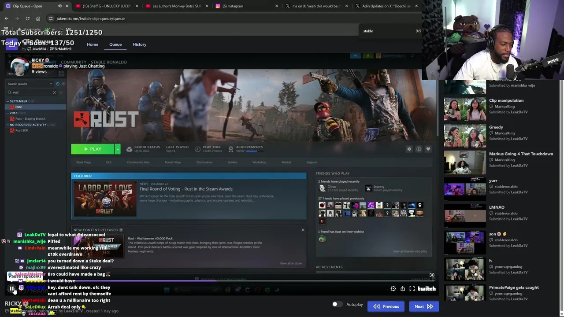Viewport: 564px width, 317px height.
Task: Close the Instagram browser tab
Action: [x=276, y=6]
